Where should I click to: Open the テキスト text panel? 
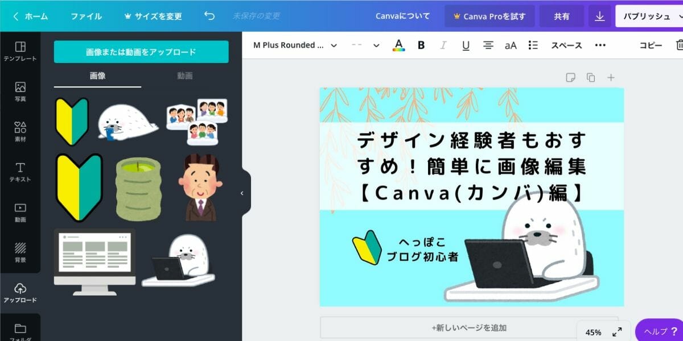pyautogui.click(x=20, y=172)
